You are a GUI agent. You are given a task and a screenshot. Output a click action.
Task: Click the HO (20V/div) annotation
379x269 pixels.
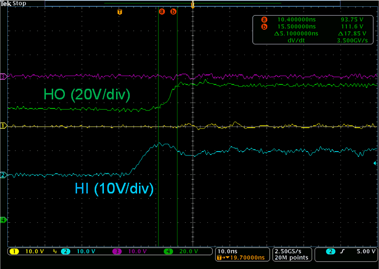(x=87, y=95)
